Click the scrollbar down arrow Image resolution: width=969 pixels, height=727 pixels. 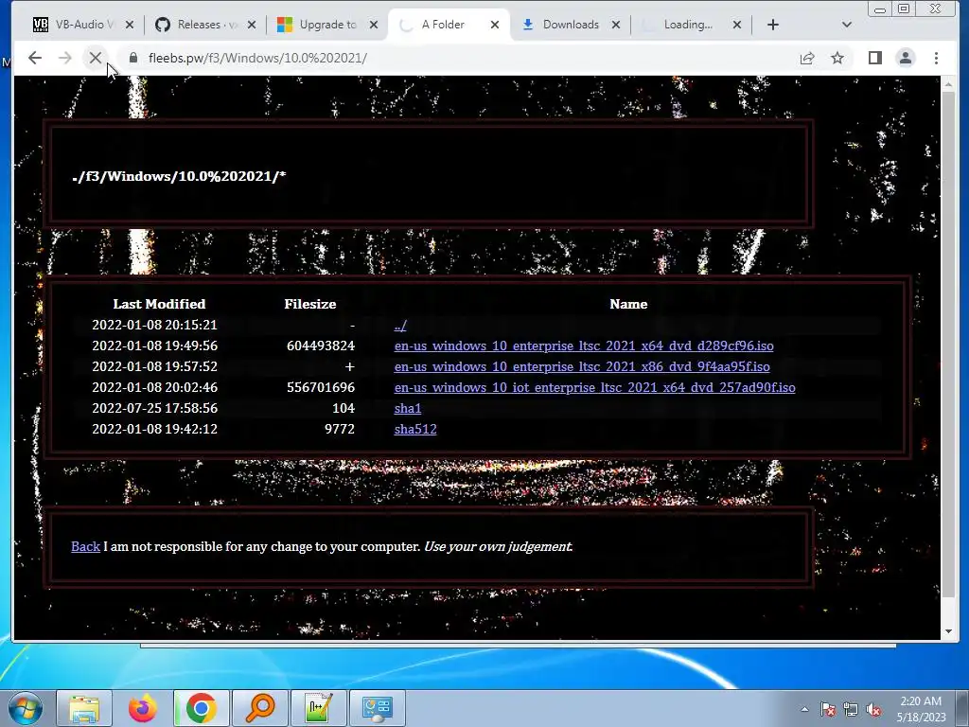(x=948, y=631)
